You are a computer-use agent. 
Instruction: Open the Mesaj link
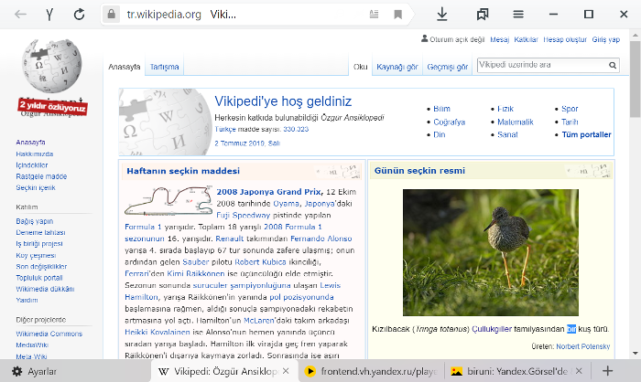tap(500, 39)
